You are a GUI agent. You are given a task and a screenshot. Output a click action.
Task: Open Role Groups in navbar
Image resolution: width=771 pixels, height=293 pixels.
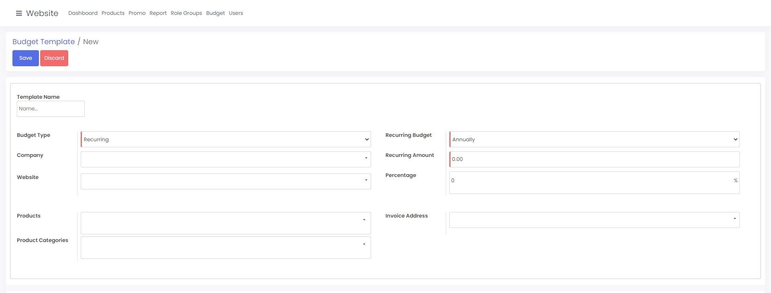pyautogui.click(x=186, y=13)
